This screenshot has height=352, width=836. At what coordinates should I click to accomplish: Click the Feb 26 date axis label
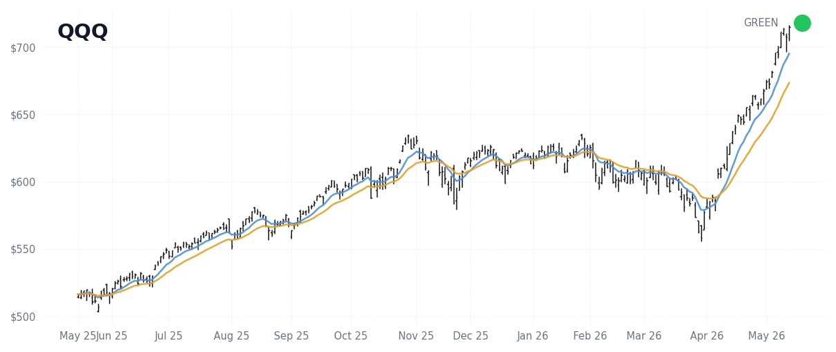pyautogui.click(x=591, y=336)
